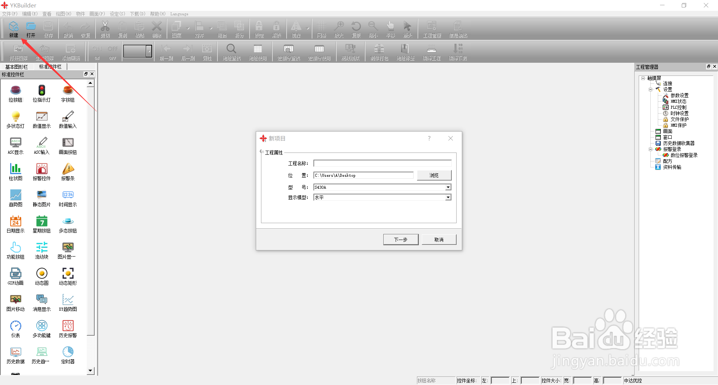The width and height of the screenshot is (718, 385).
Task: Open the 设定(S) menu
Action: coord(117,14)
